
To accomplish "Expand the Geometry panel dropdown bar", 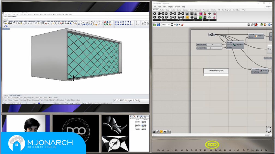I will 165,20.
